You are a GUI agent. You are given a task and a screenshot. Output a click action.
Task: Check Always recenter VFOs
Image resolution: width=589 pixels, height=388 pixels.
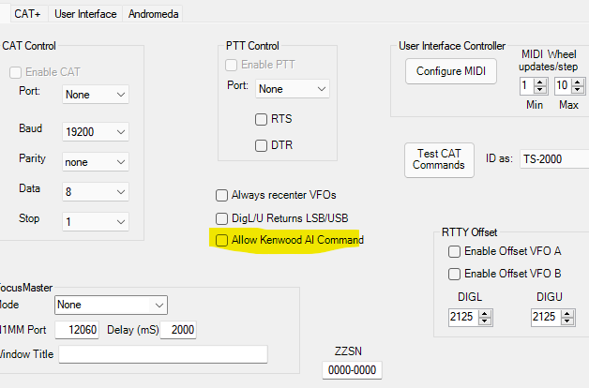click(x=222, y=195)
